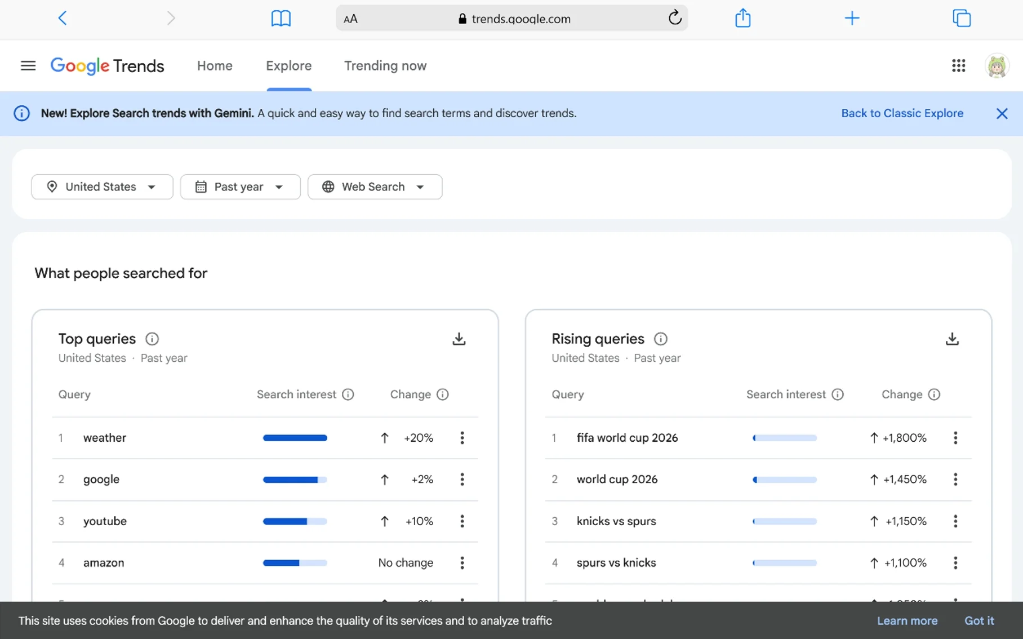
Task: Click the No change value for amazon
Action: pyautogui.click(x=406, y=563)
